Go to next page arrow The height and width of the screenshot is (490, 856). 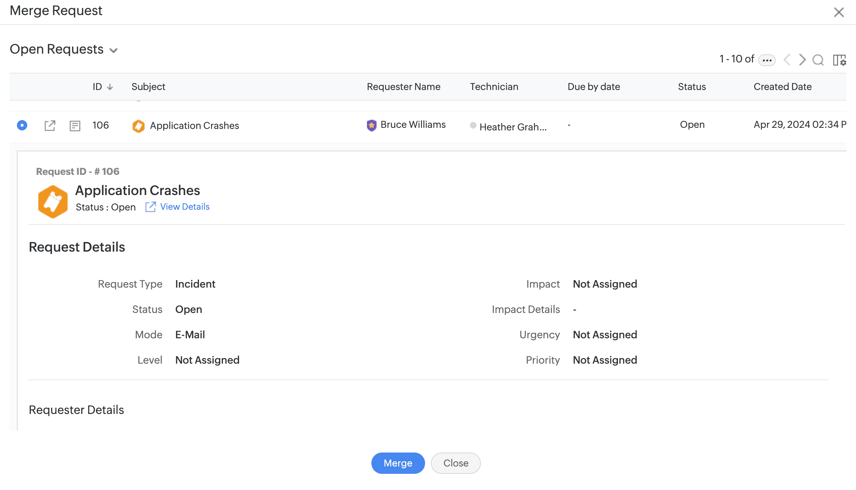pos(802,60)
